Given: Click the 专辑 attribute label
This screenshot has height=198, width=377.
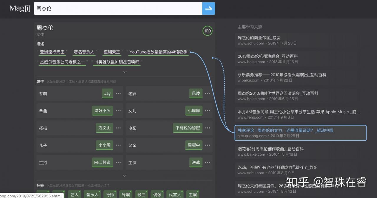Looking at the screenshot, I should pyautogui.click(x=43, y=94).
